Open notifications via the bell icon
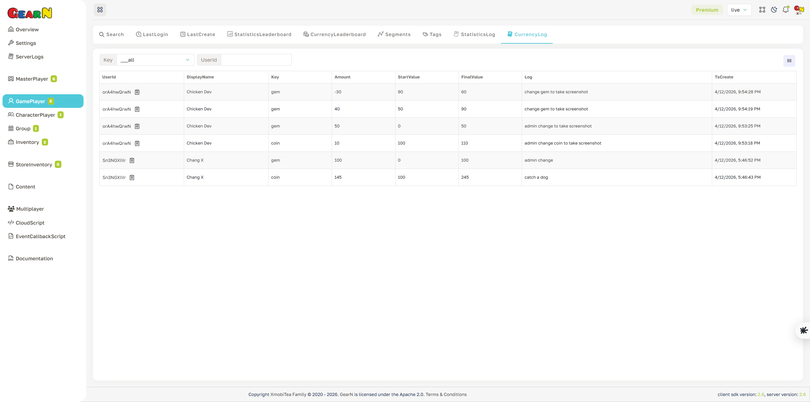The image size is (810, 402). (786, 10)
